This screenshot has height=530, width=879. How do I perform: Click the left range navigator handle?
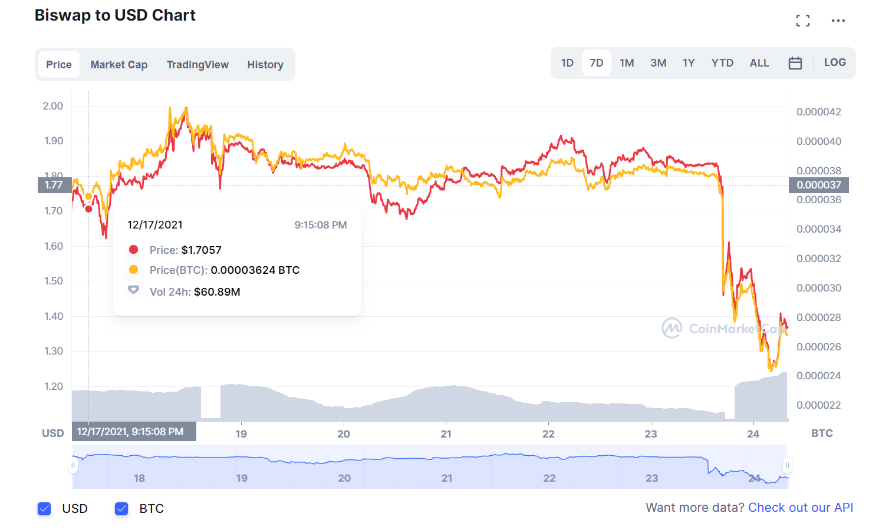click(x=73, y=466)
